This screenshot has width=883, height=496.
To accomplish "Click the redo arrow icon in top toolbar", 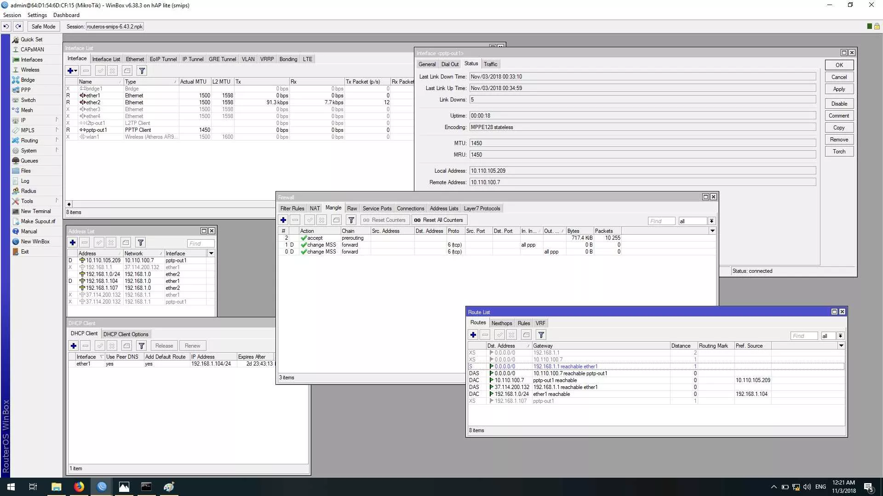I will (18, 27).
